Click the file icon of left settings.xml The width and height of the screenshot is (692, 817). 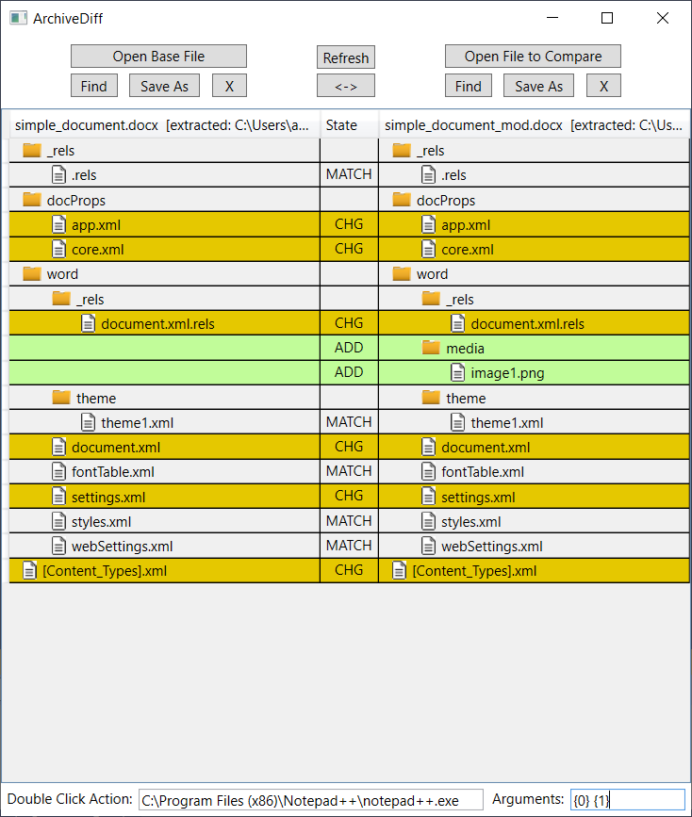[58, 497]
